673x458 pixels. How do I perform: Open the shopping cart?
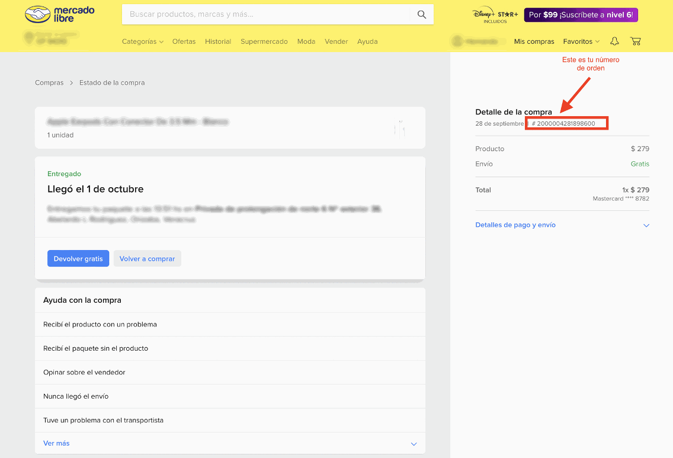coord(636,41)
